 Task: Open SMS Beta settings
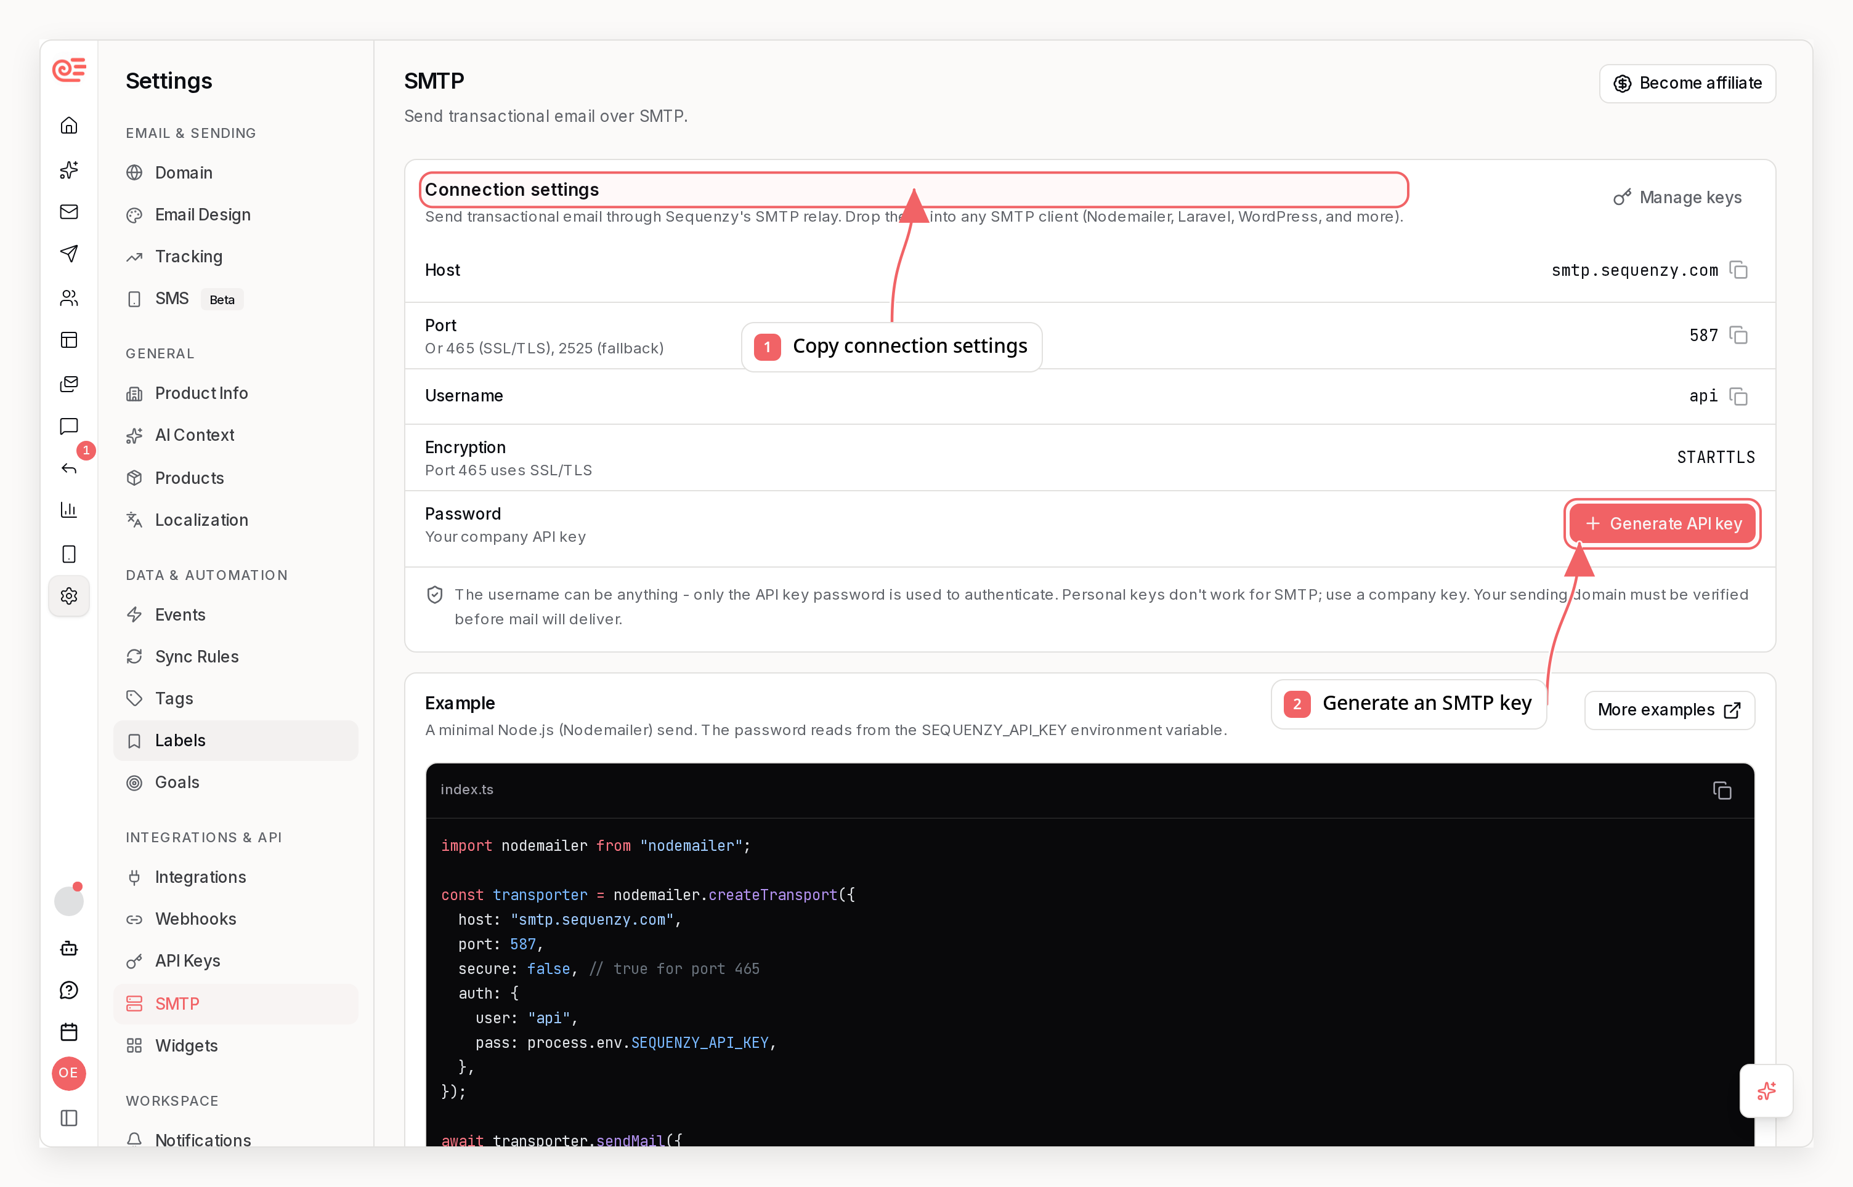235,299
